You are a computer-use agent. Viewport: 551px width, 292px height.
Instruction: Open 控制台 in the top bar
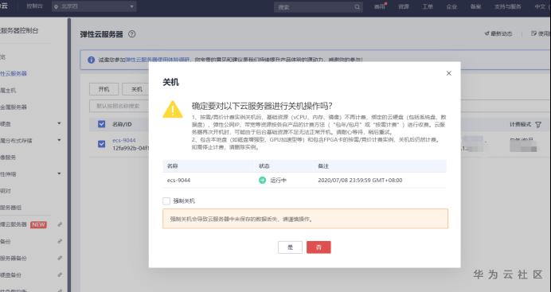[x=34, y=6]
